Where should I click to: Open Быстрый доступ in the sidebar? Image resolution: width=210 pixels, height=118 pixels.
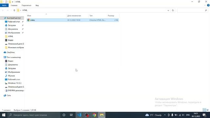pyautogui.click(x=14, y=18)
